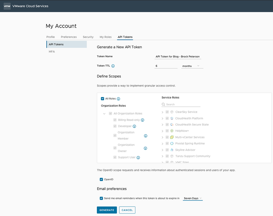Click the Token Name input field
The height and width of the screenshot is (216, 273).
pyautogui.click(x=178, y=57)
